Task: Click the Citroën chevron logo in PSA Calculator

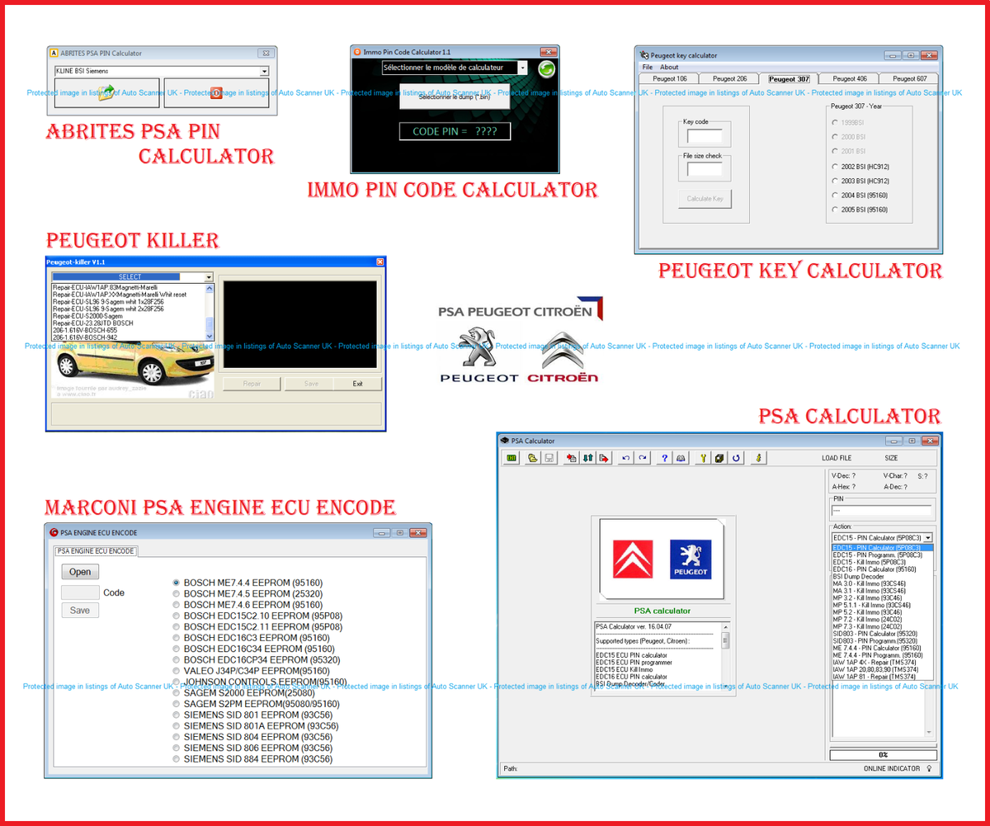Action: pos(634,560)
